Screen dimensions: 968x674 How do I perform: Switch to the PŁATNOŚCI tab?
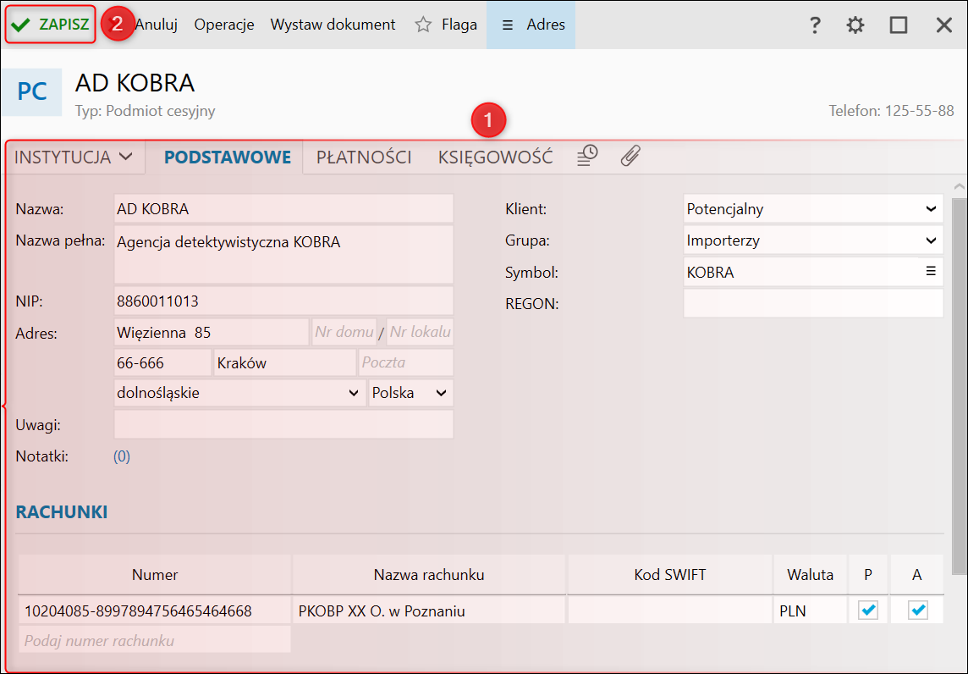pyautogui.click(x=364, y=157)
